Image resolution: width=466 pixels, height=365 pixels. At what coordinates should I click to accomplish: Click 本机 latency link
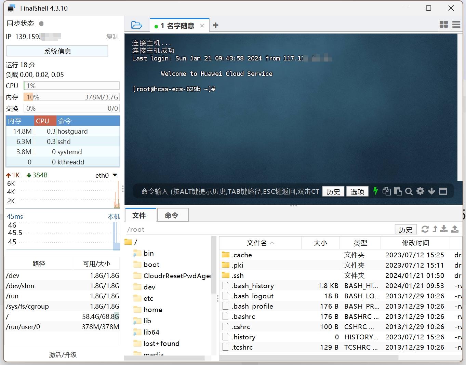(114, 216)
